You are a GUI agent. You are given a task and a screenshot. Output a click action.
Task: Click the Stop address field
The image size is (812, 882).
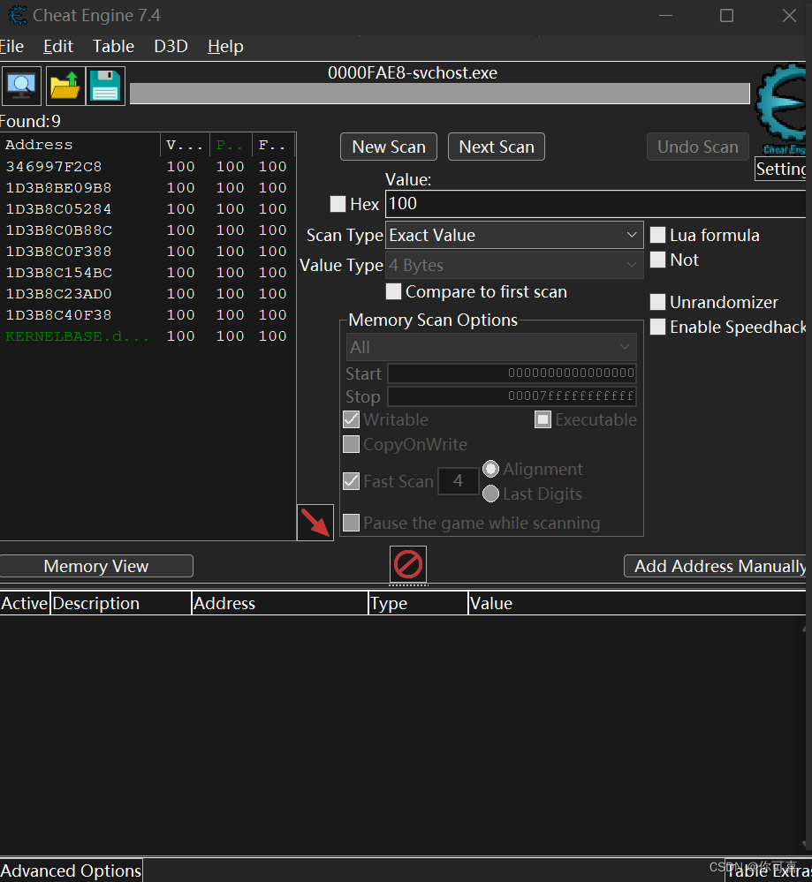pyautogui.click(x=512, y=396)
